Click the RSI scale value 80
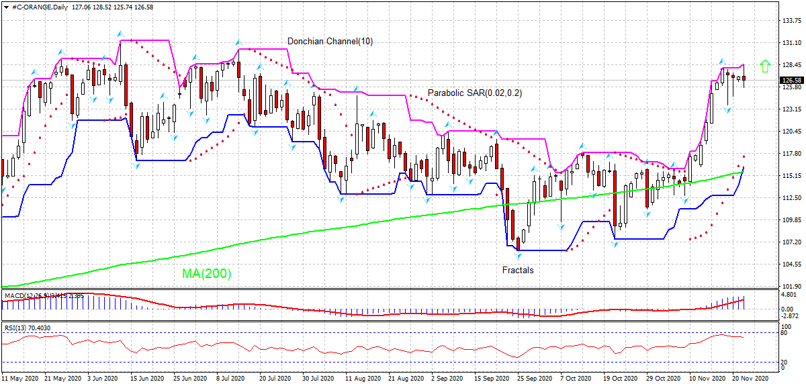 (783, 332)
